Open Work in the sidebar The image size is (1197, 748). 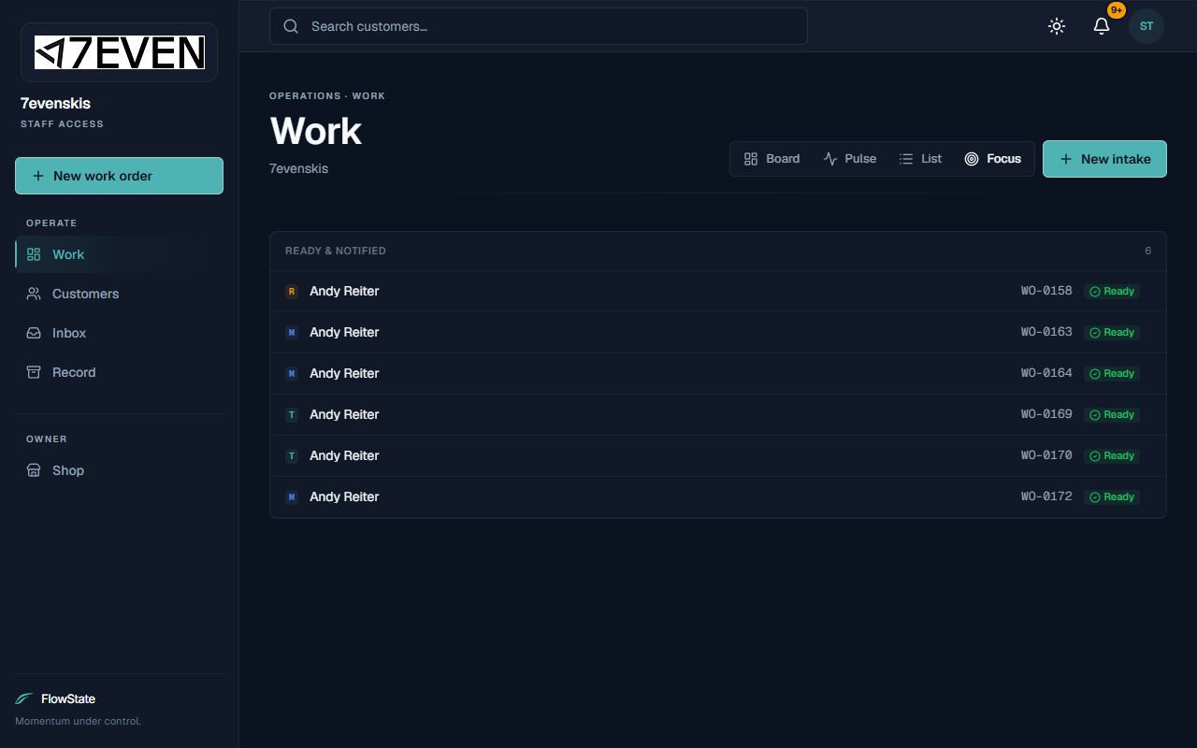click(119, 254)
